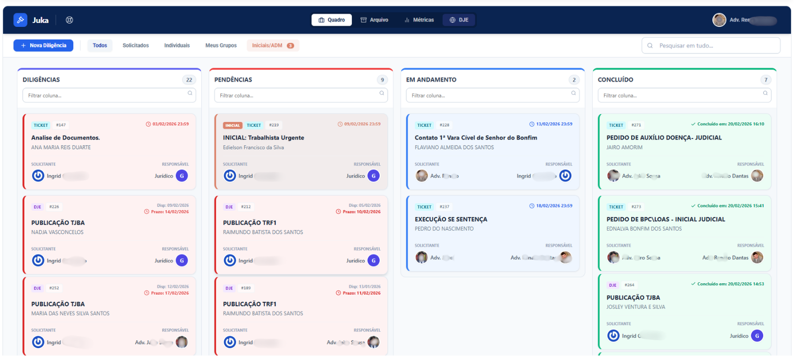Click Jurídico "G" avatar on DJE card #264
Image resolution: width=794 pixels, height=356 pixels.
tap(757, 336)
